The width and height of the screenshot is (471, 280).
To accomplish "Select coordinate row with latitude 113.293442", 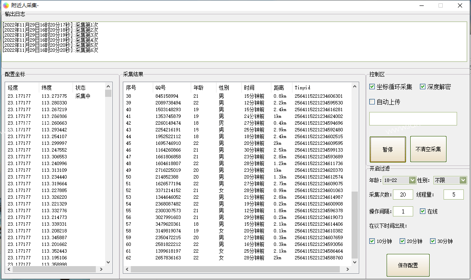I will 55,130.
